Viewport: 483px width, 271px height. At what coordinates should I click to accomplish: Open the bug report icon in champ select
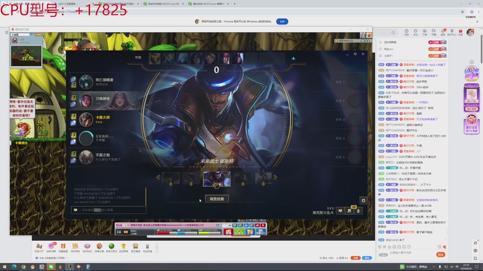363,201
